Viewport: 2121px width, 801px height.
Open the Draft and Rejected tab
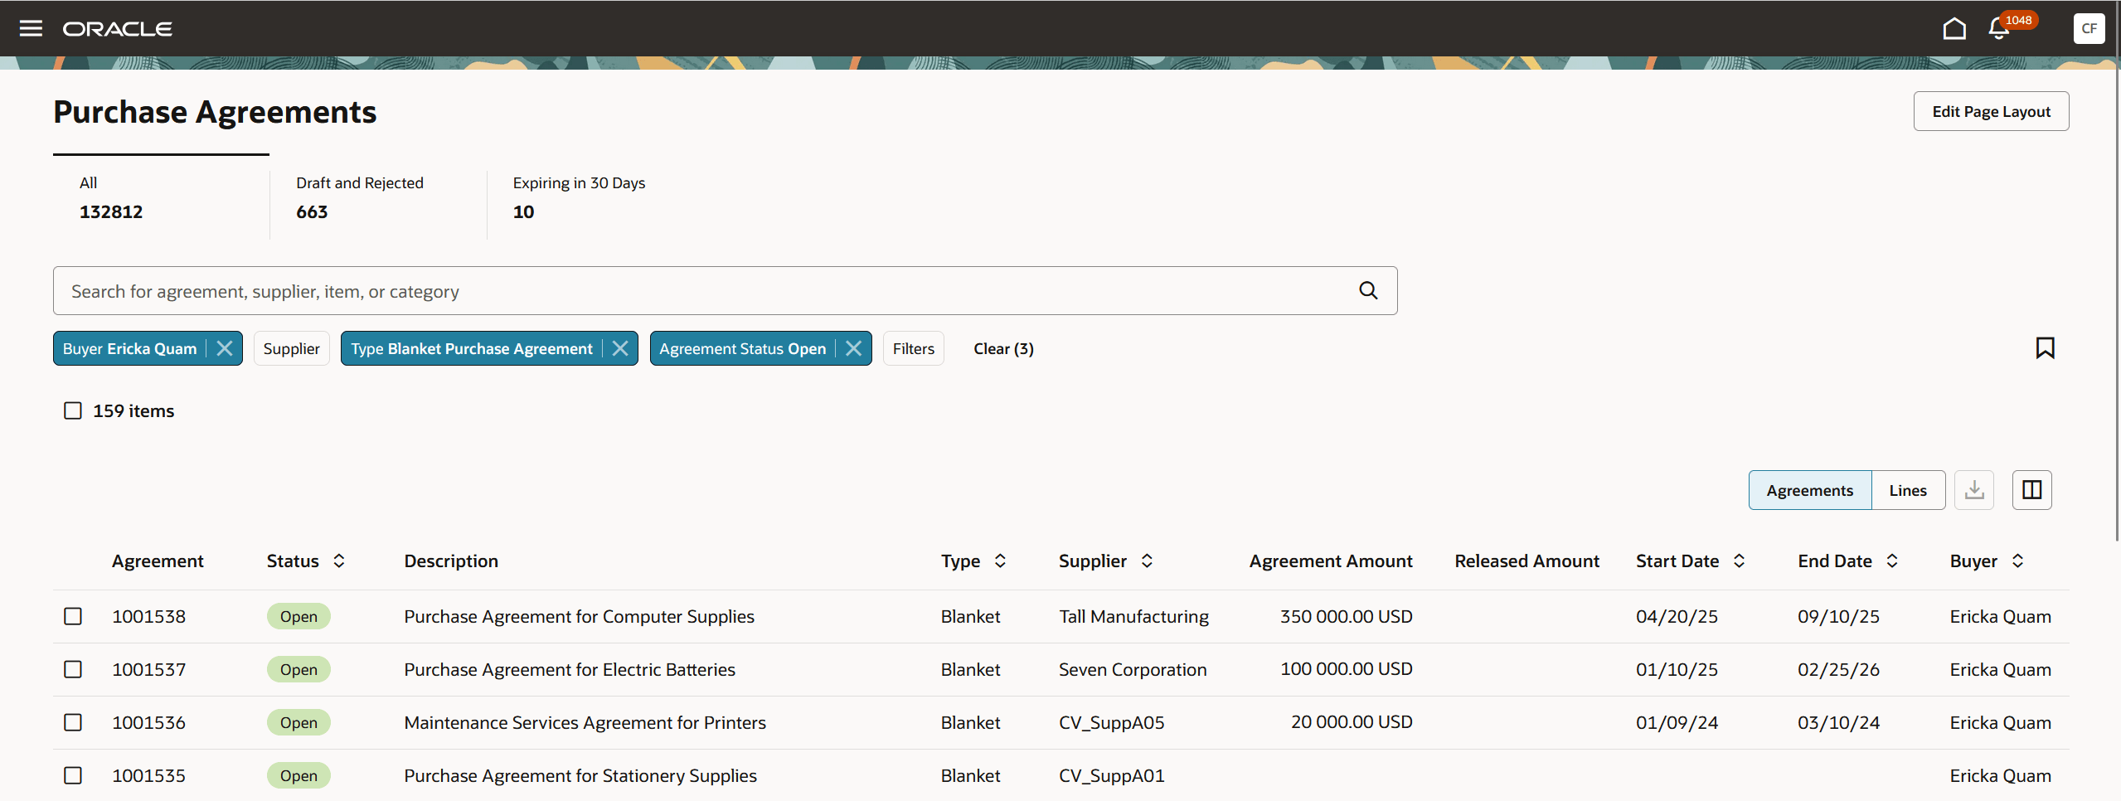tap(359, 197)
